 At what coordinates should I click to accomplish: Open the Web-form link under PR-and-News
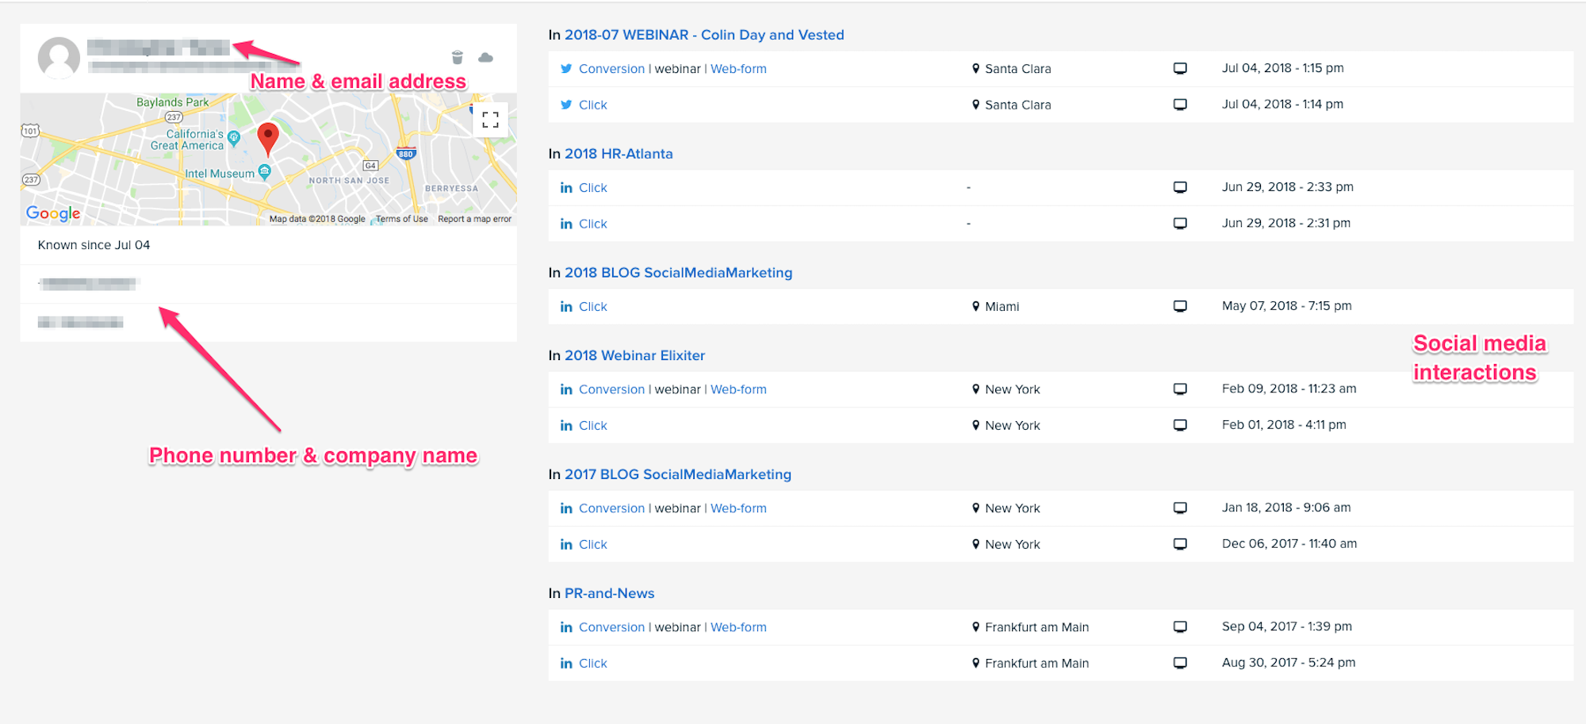[x=738, y=626]
